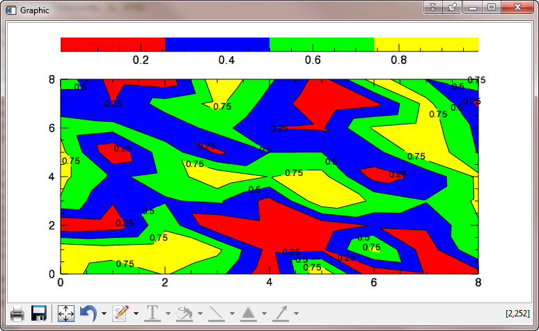Toggle the select/move arrows tool

coord(65,314)
